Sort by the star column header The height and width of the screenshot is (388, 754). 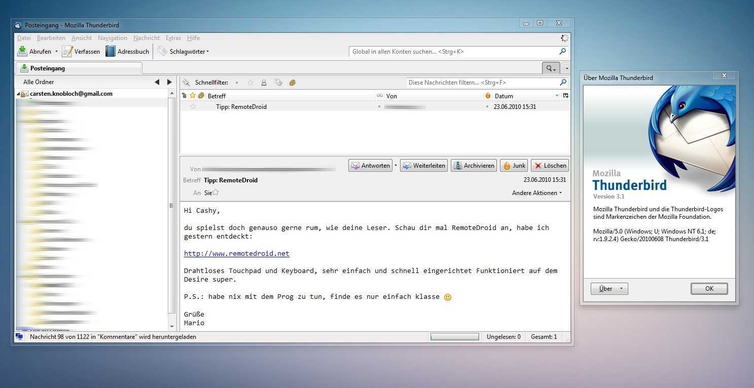click(193, 96)
